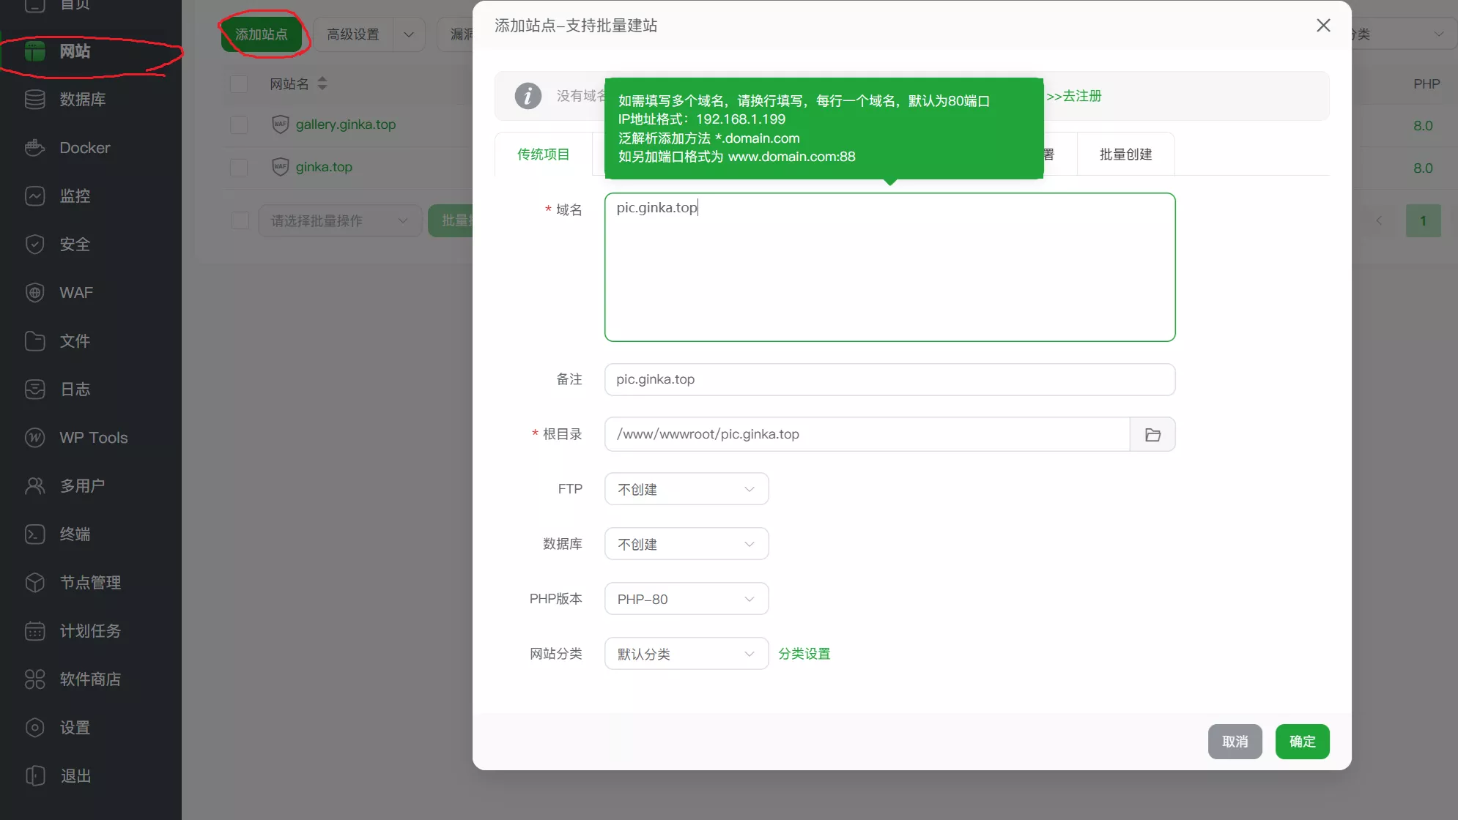Check the ginka.top row checkbox
Viewport: 1458px width, 820px height.
click(x=239, y=168)
